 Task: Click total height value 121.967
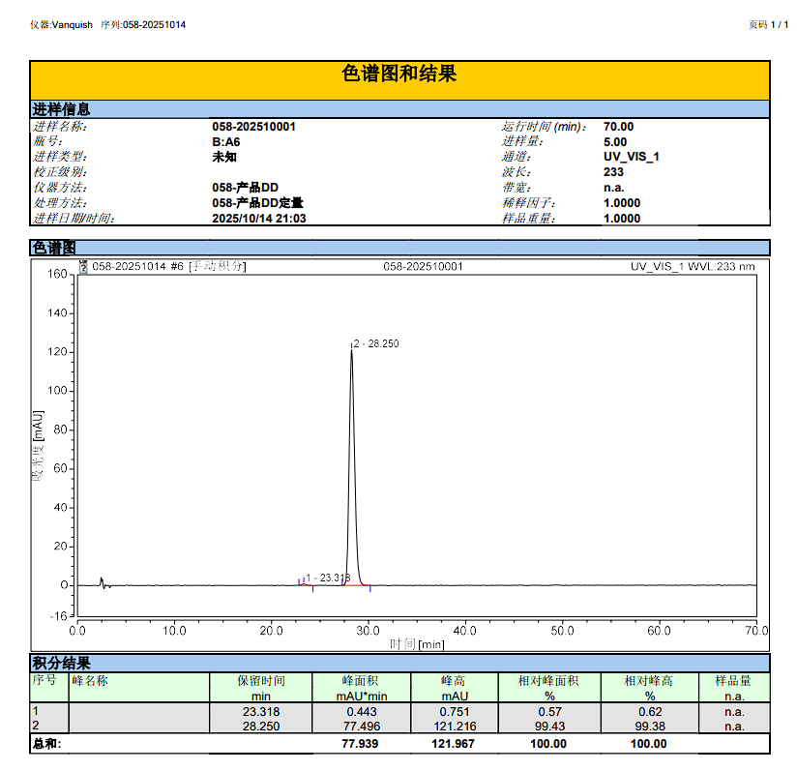(453, 744)
